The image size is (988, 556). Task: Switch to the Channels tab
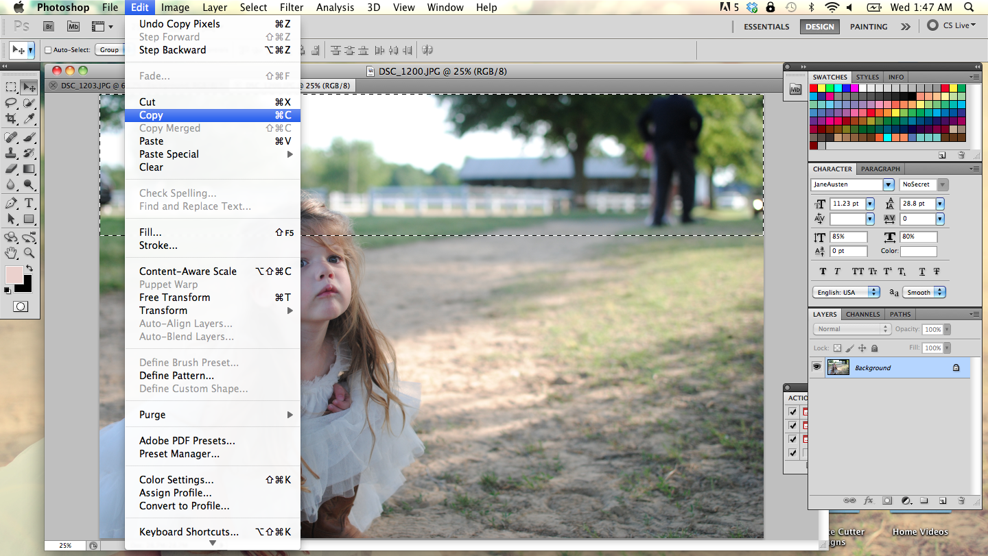click(x=862, y=314)
